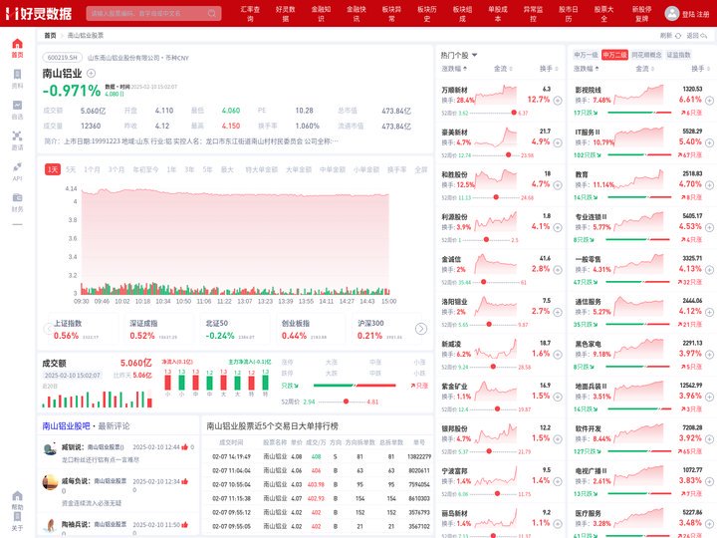Click 全屏 fullscreen button on chart
717x538 pixels.
[420, 169]
